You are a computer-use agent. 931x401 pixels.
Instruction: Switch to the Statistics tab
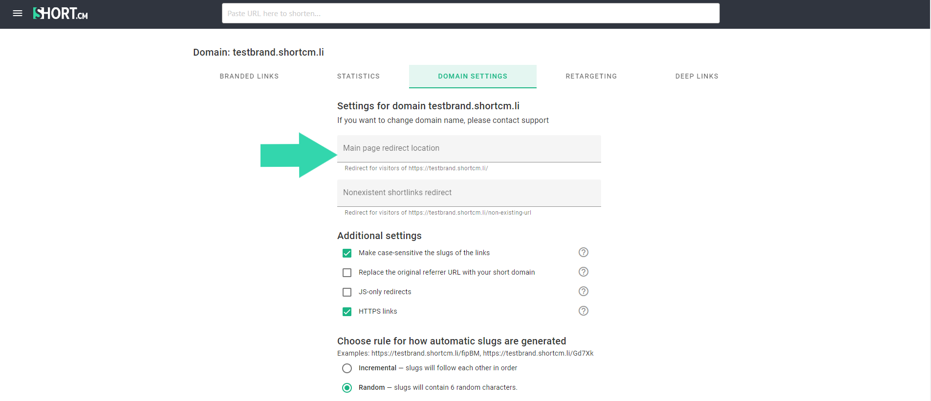[358, 76]
